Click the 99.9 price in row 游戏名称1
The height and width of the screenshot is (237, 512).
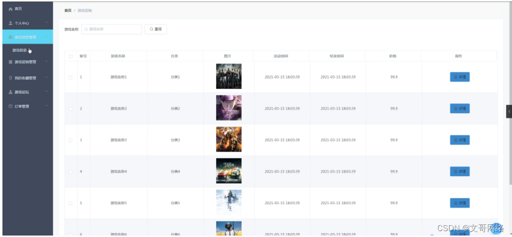pyautogui.click(x=394, y=77)
